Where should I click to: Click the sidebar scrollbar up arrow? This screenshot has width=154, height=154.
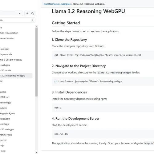click(36, 26)
